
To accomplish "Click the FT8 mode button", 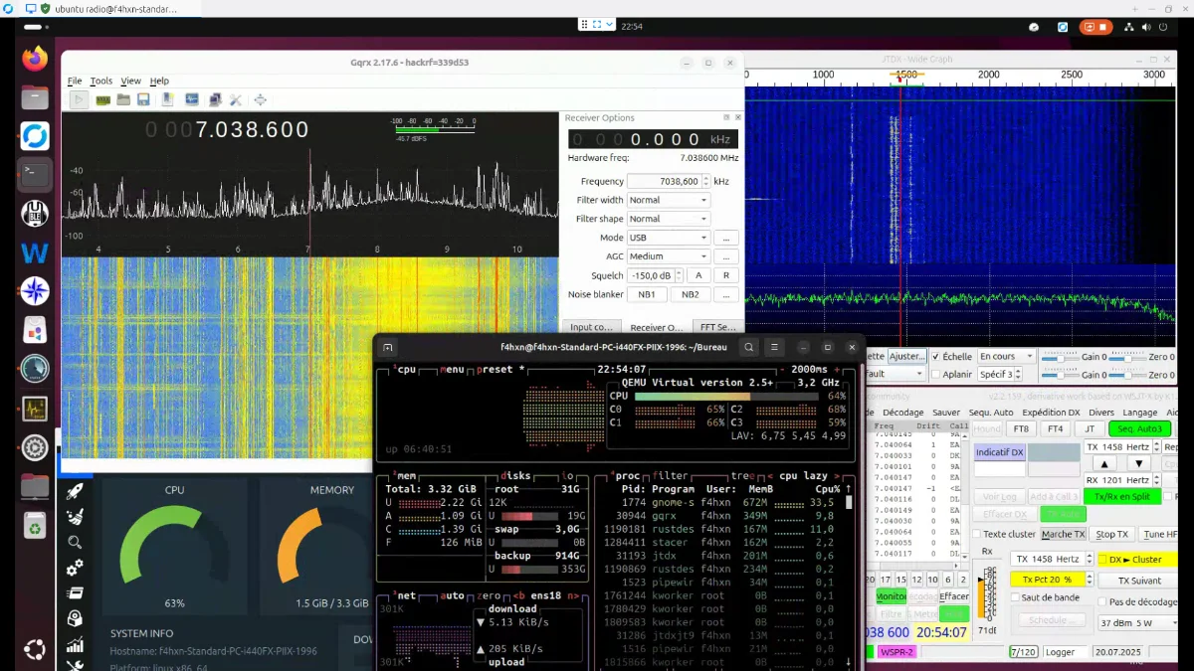I will pyautogui.click(x=1020, y=428).
